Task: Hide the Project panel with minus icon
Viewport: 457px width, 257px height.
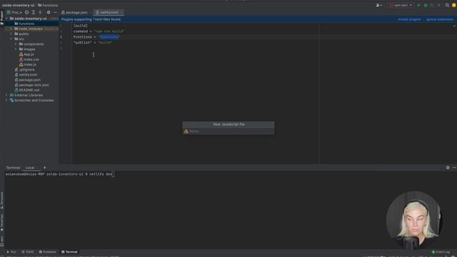Action: click(55, 13)
